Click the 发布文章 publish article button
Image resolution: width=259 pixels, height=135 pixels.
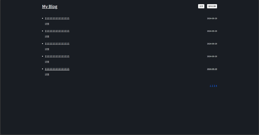click(212, 6)
